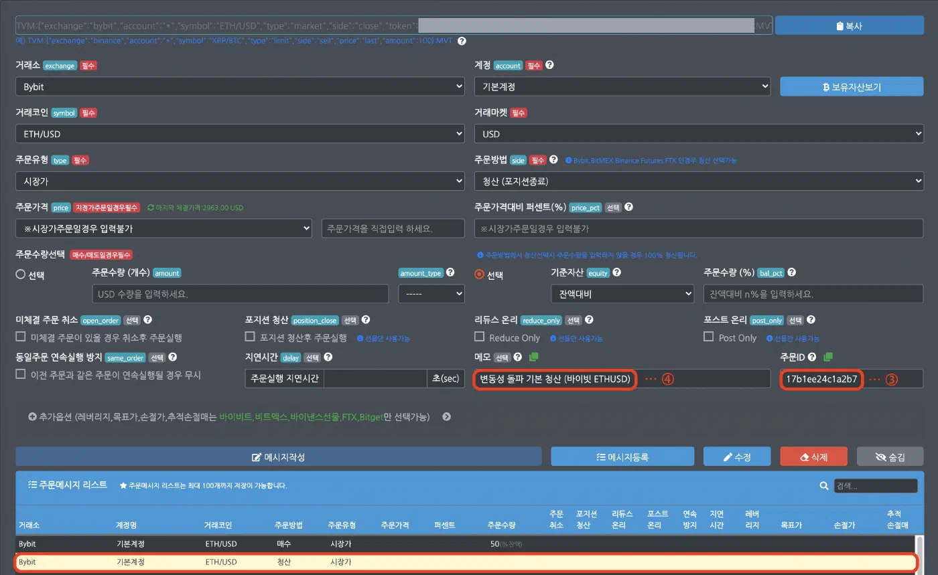Image resolution: width=938 pixels, height=575 pixels.
Task: Check 이전 주문과 같은 주문이 연속실행될 경우 무시
Action: tap(21, 374)
